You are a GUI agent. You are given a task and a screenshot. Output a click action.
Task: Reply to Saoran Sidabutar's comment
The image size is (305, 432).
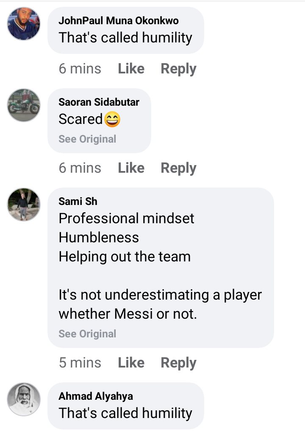click(178, 168)
